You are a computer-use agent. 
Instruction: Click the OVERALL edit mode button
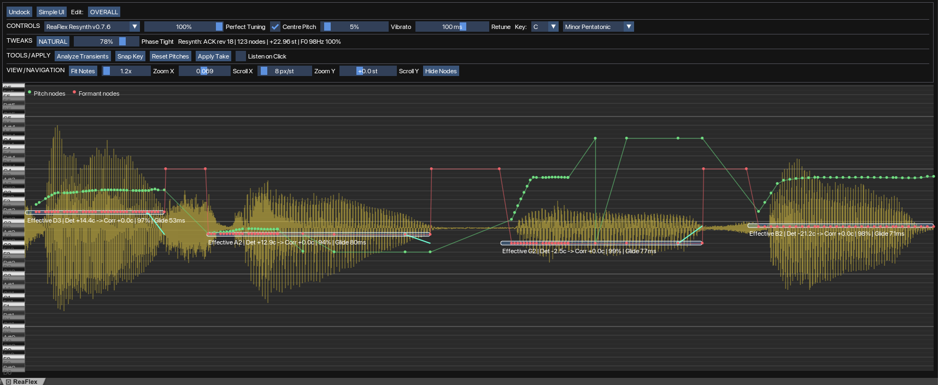(x=104, y=12)
